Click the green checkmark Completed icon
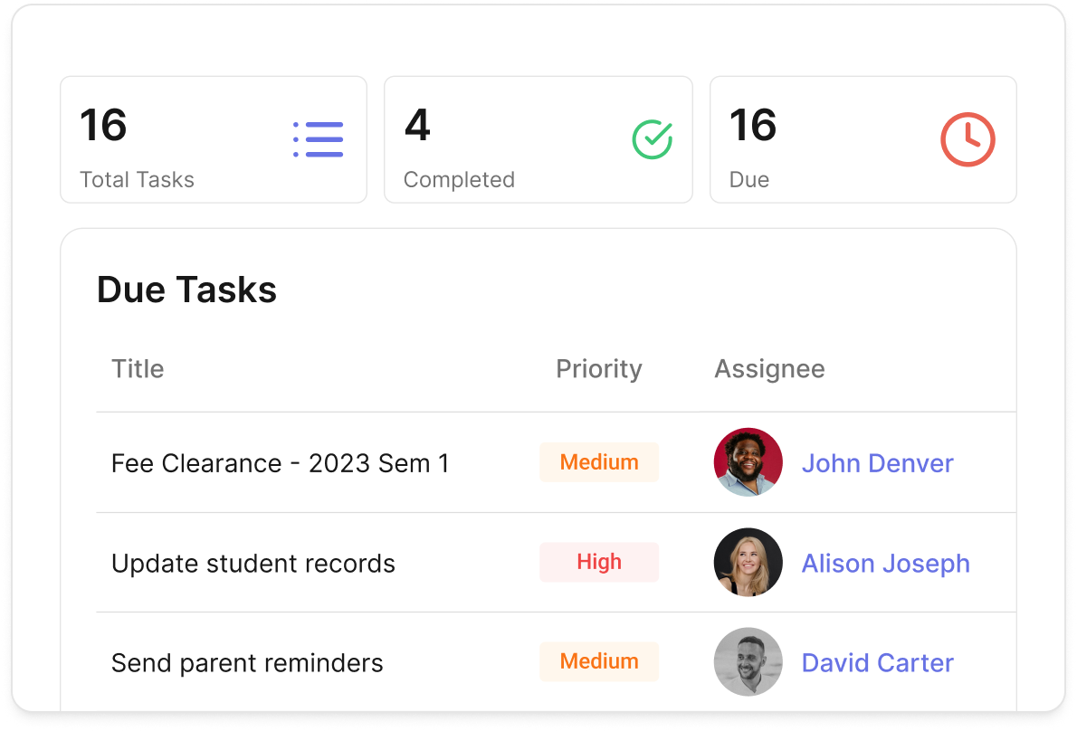 652,139
